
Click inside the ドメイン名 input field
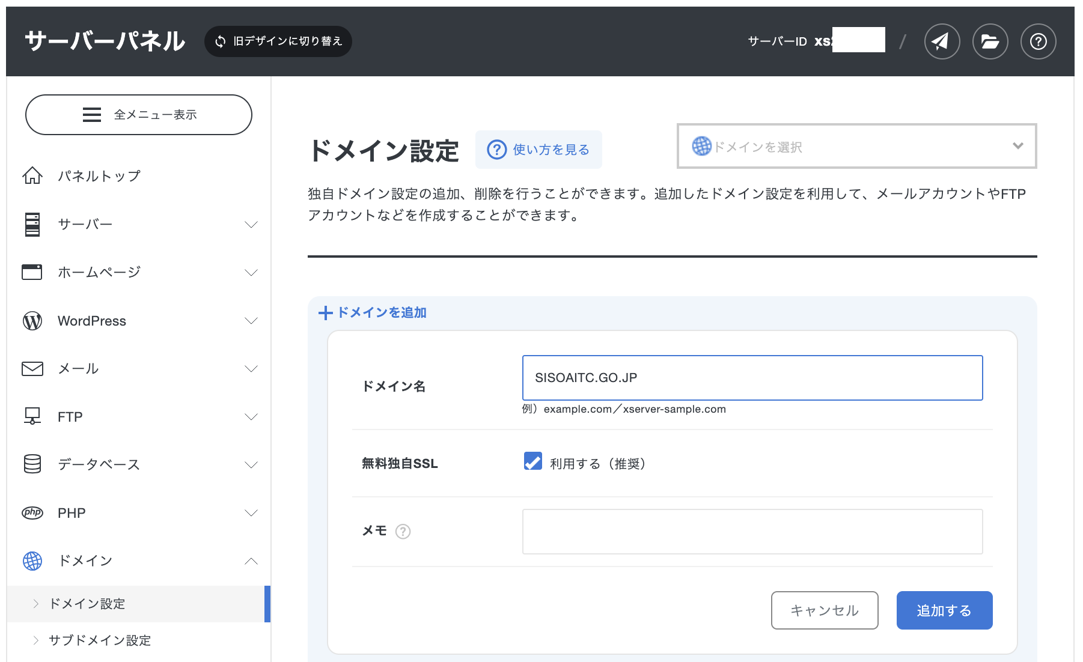pos(752,378)
